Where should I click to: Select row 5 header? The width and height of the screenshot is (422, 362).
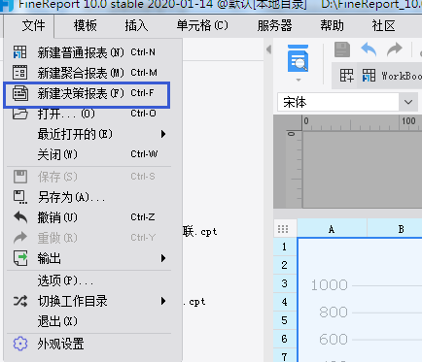pyautogui.click(x=284, y=320)
